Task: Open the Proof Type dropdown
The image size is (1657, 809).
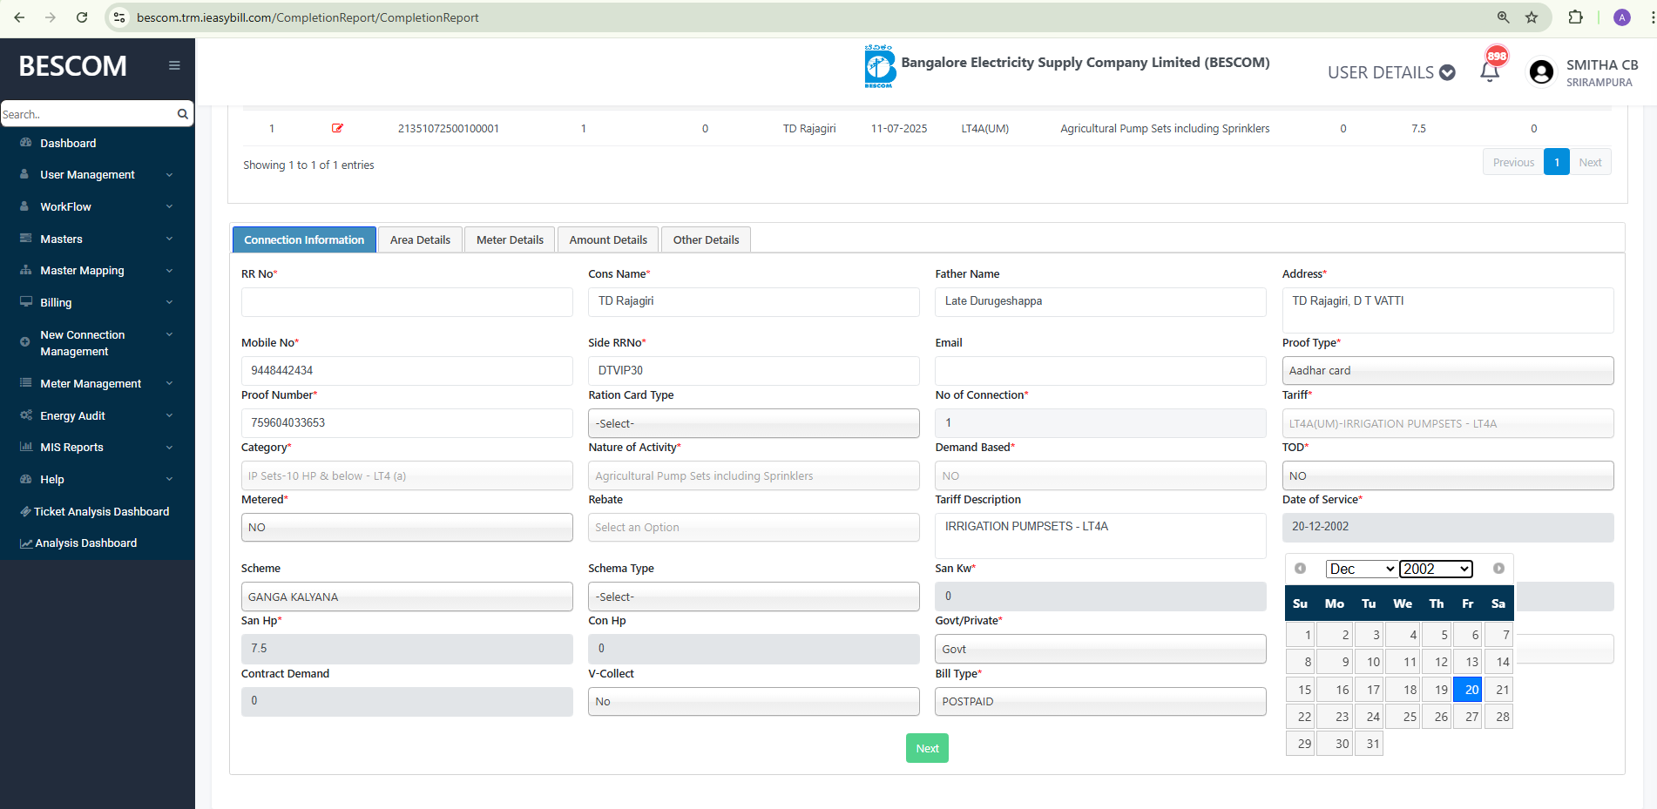Action: click(x=1447, y=370)
